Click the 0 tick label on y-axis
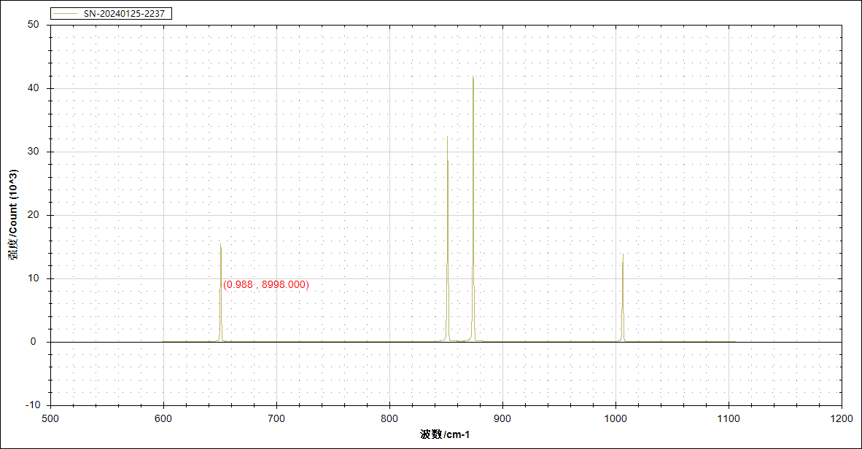Viewport: 862px width, 449px height. [36, 342]
